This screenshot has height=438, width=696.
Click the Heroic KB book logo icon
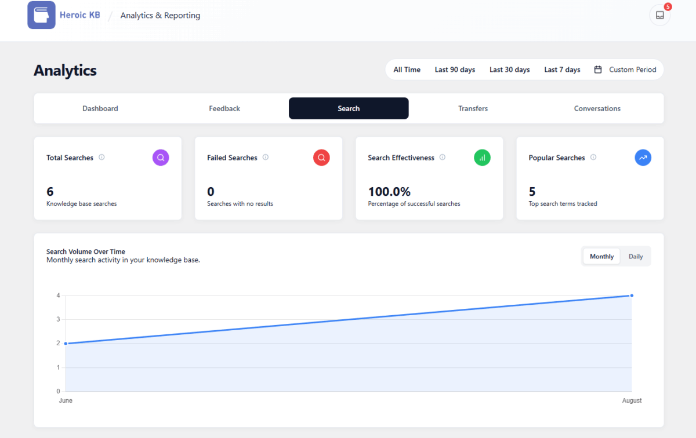(x=41, y=15)
